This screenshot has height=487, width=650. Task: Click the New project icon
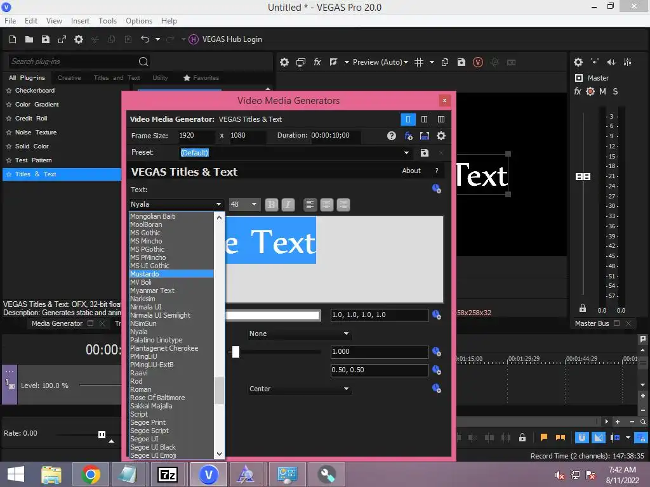coord(13,39)
